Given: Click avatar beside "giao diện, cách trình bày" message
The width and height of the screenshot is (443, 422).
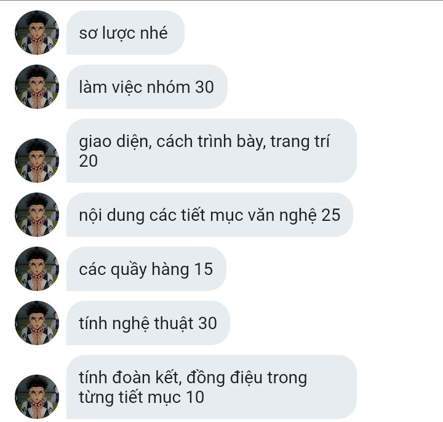Looking at the screenshot, I should point(37,161).
